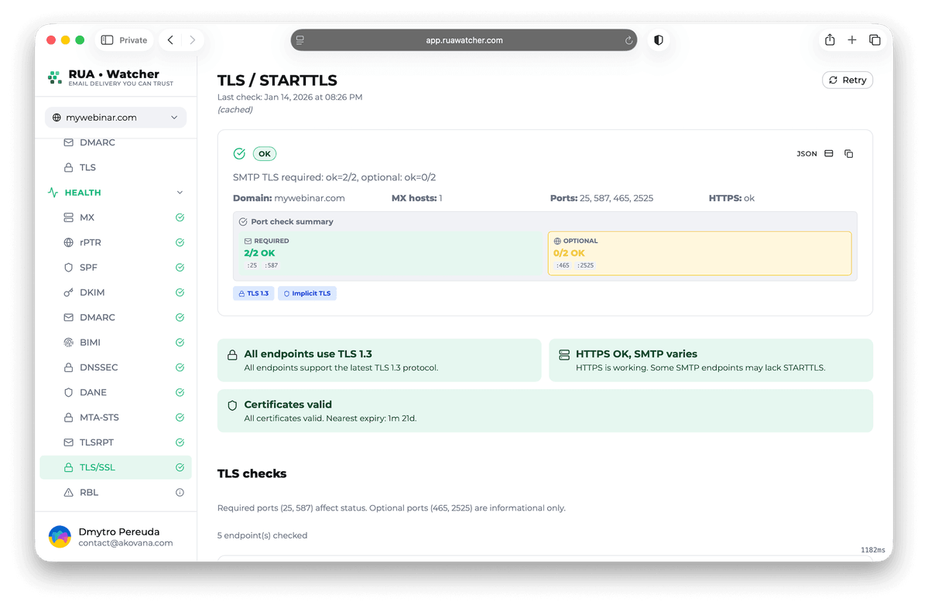Open the JSON view link

pyautogui.click(x=807, y=153)
